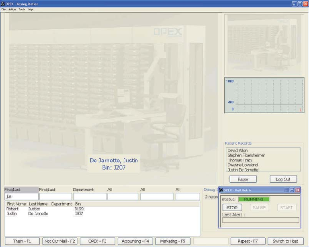The width and height of the screenshot is (309, 247).
Task: Focus the second First/Last search field
Action: [x=55, y=196]
